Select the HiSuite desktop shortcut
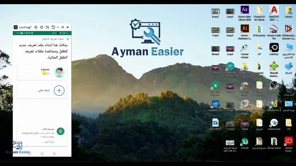This screenshot has height=166, width=296. [245, 143]
